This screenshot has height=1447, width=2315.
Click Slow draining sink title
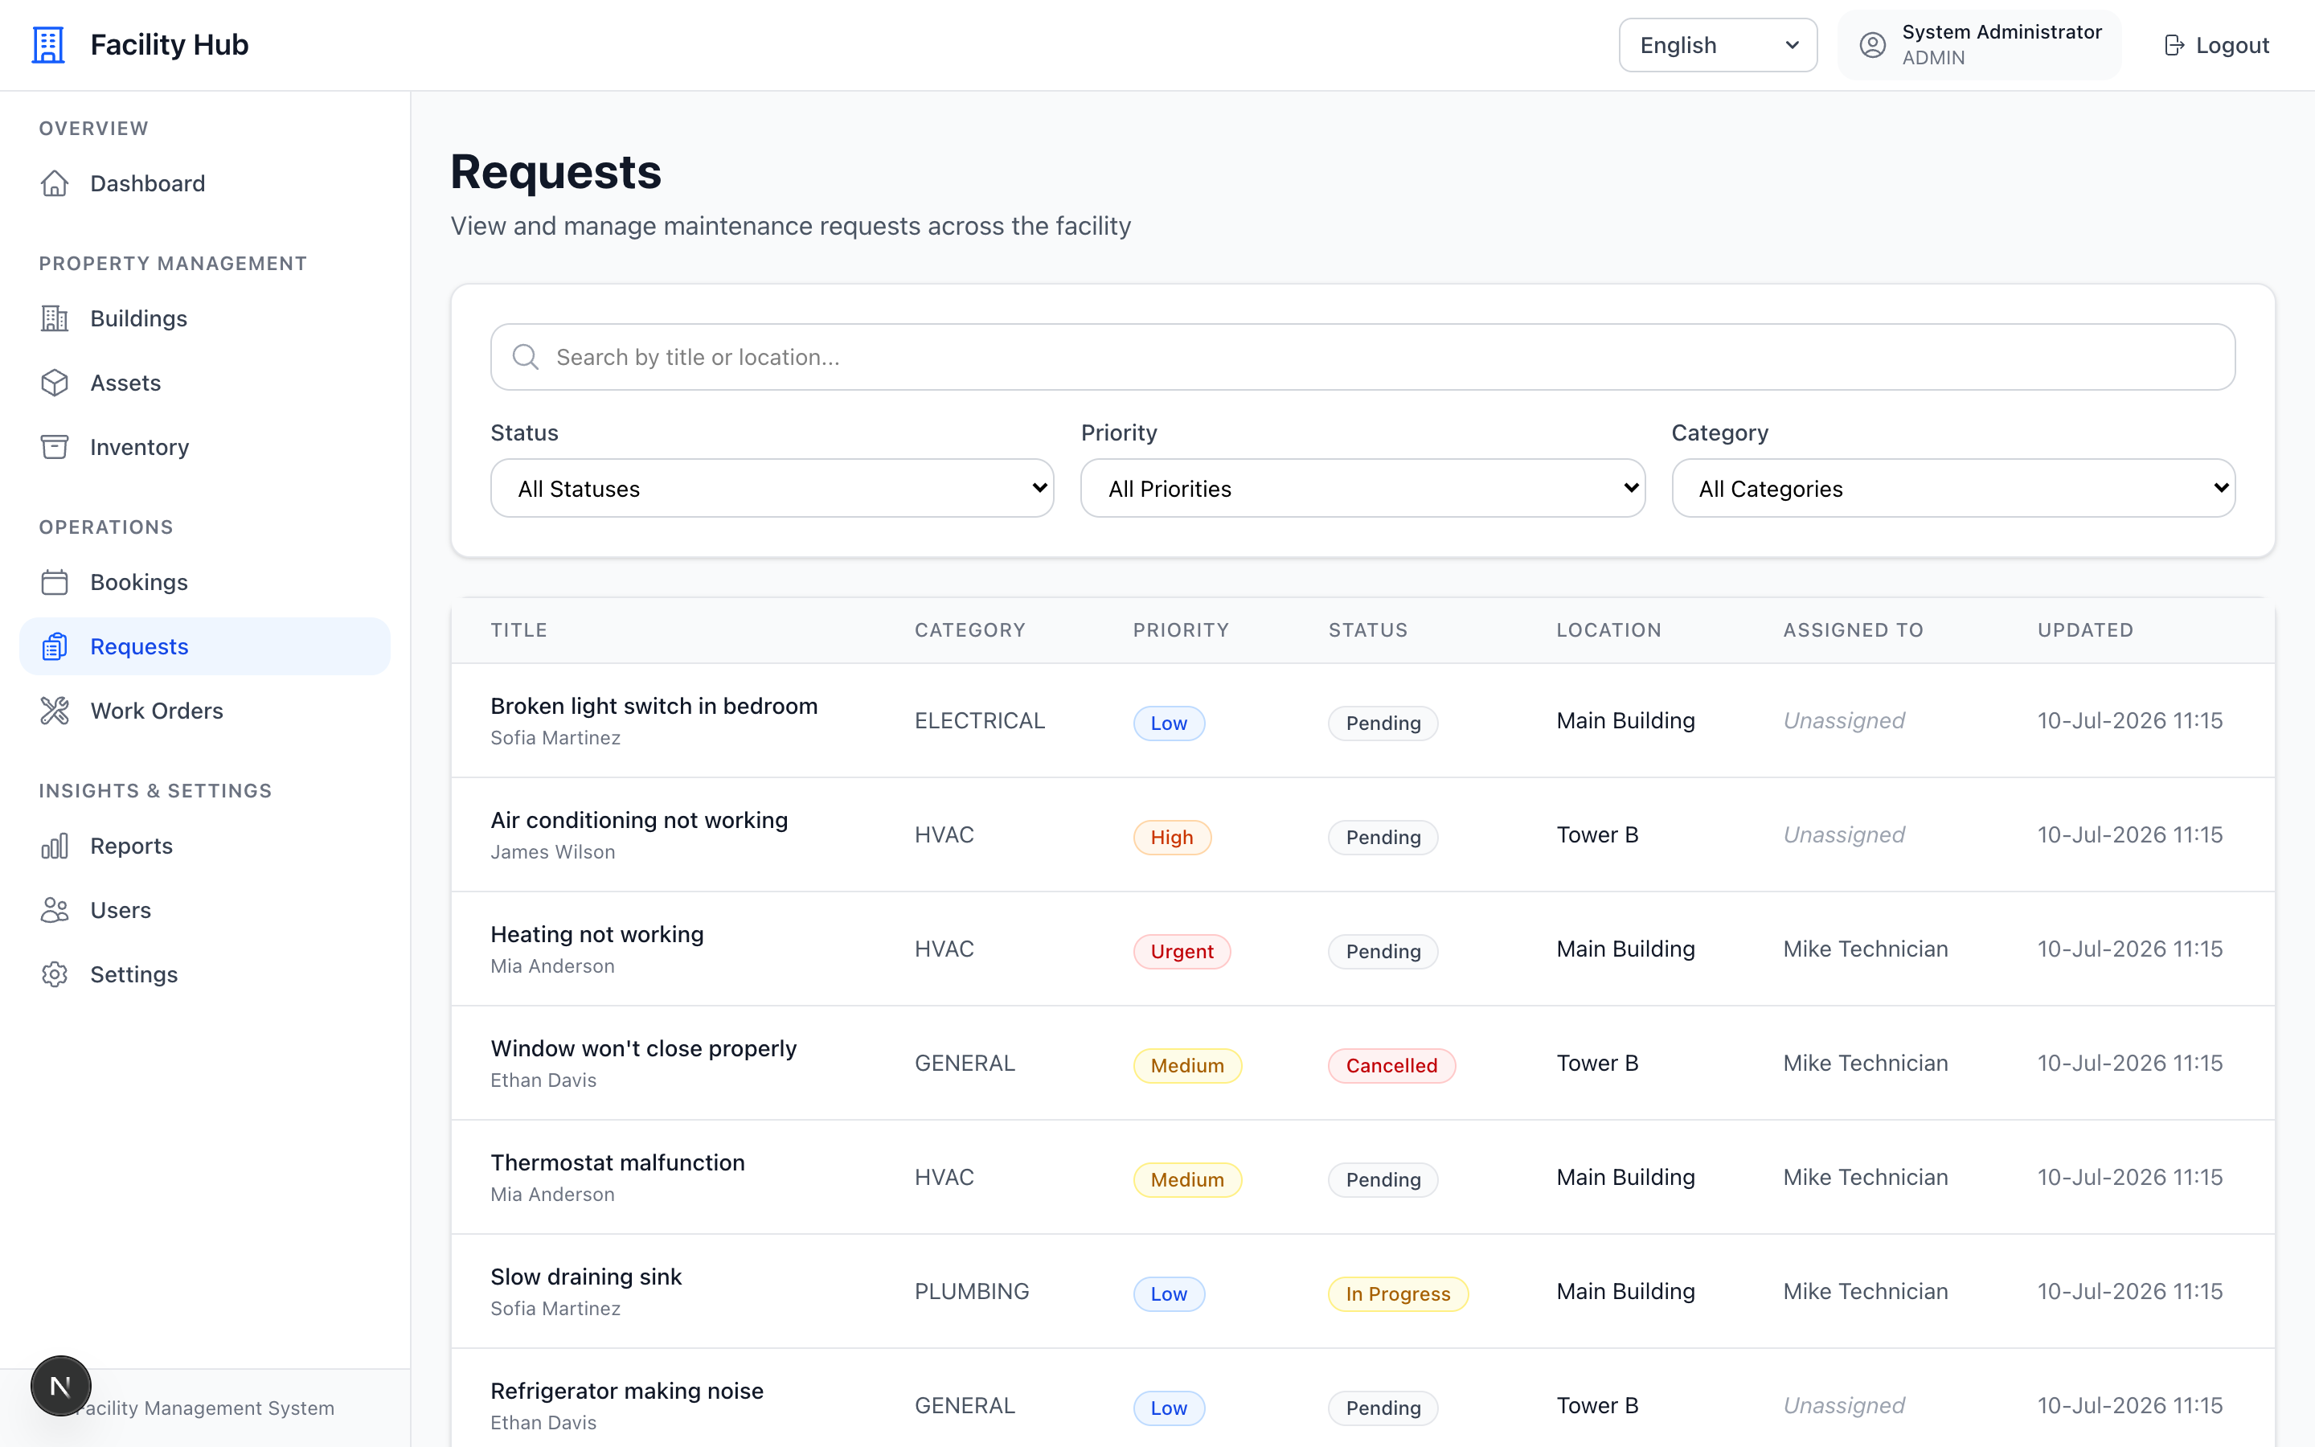[585, 1277]
